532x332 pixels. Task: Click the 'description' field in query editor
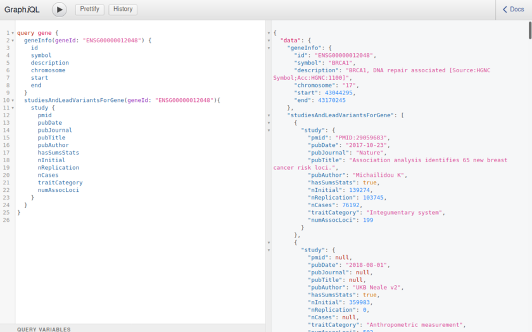[x=50, y=63]
